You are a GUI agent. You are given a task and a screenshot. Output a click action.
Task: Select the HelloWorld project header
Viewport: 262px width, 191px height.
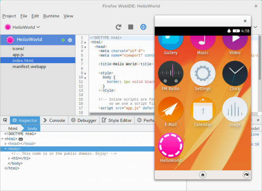(x=38, y=40)
